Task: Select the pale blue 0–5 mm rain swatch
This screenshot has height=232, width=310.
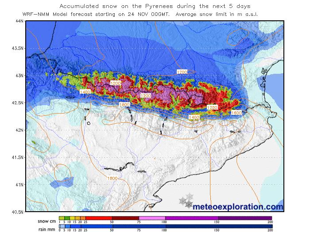Action: pyautogui.click(x=62, y=226)
